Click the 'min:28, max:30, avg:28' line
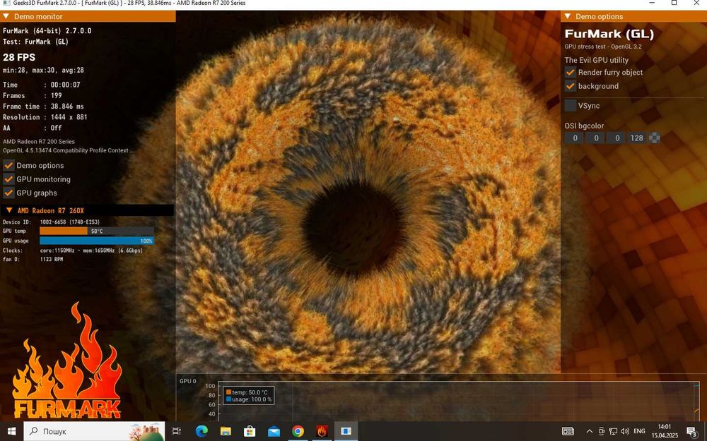 (43, 70)
